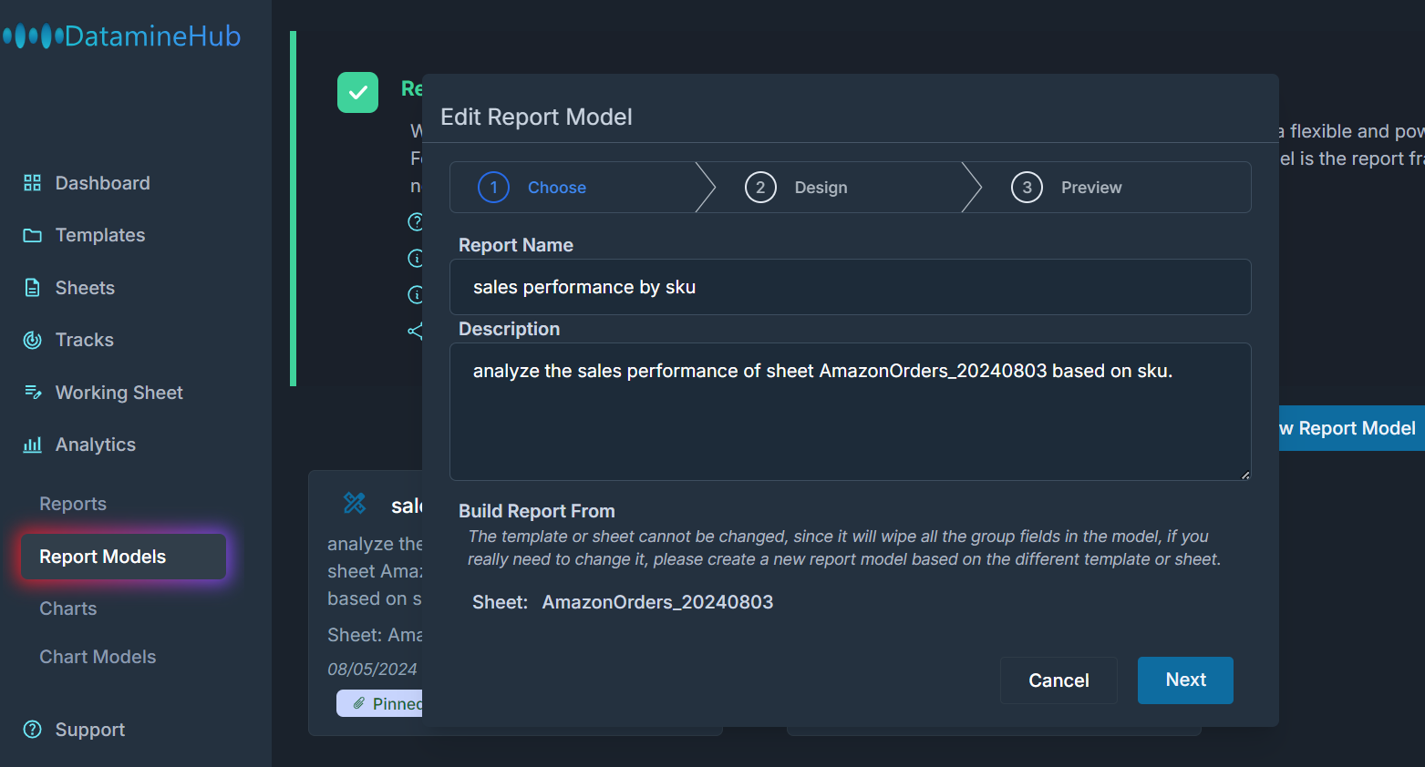This screenshot has height=767, width=1425.
Task: Click the Sheets document icon
Action: coord(33,288)
